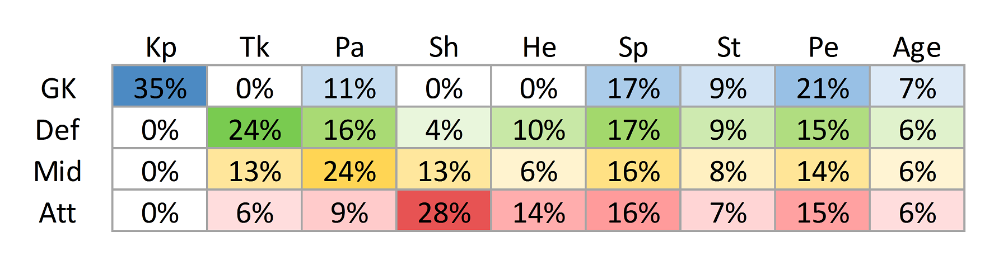This screenshot has width=1008, height=265.
Task: Select the Kp column header
Action: click(161, 48)
